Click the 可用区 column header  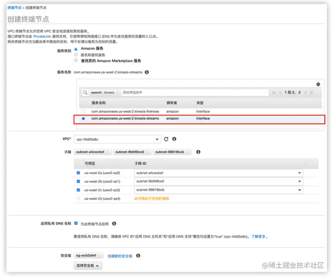pos(90,163)
